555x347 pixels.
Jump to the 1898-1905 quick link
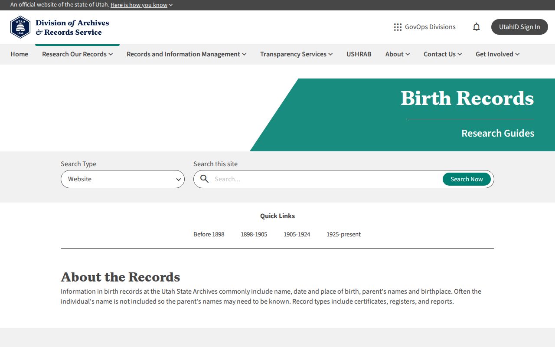[x=254, y=234]
